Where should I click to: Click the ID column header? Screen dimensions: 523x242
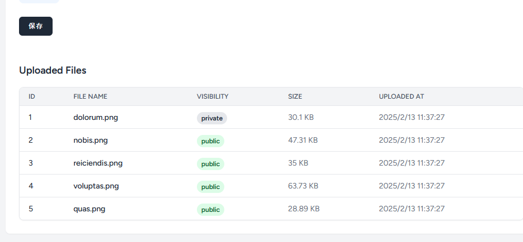click(32, 96)
